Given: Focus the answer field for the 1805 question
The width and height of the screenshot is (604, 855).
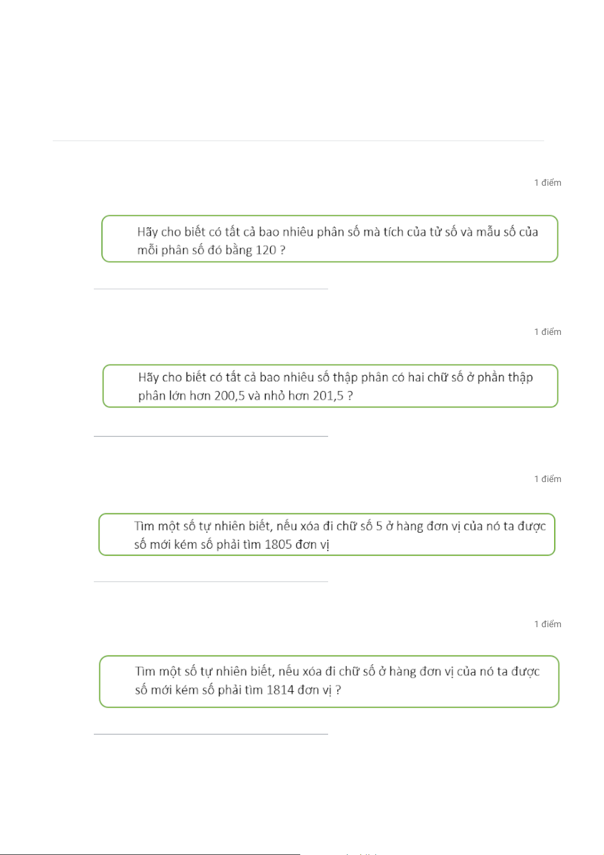Looking at the screenshot, I should coord(211,575).
